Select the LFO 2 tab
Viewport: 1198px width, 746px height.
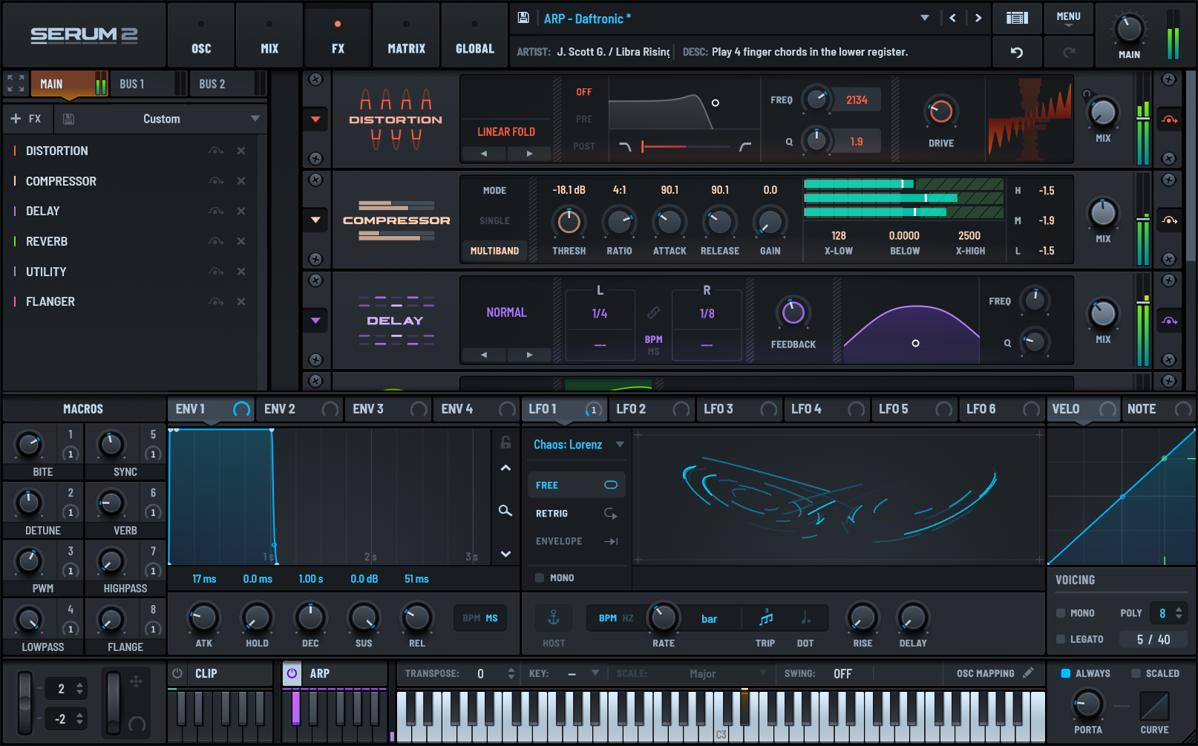[x=652, y=409]
